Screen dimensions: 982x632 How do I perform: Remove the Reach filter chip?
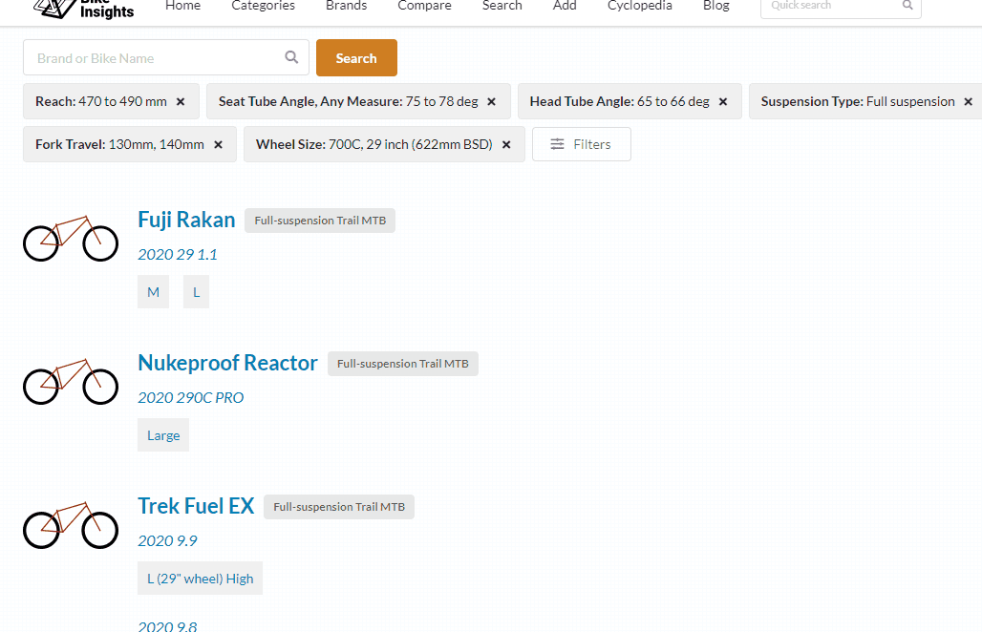pos(181,101)
